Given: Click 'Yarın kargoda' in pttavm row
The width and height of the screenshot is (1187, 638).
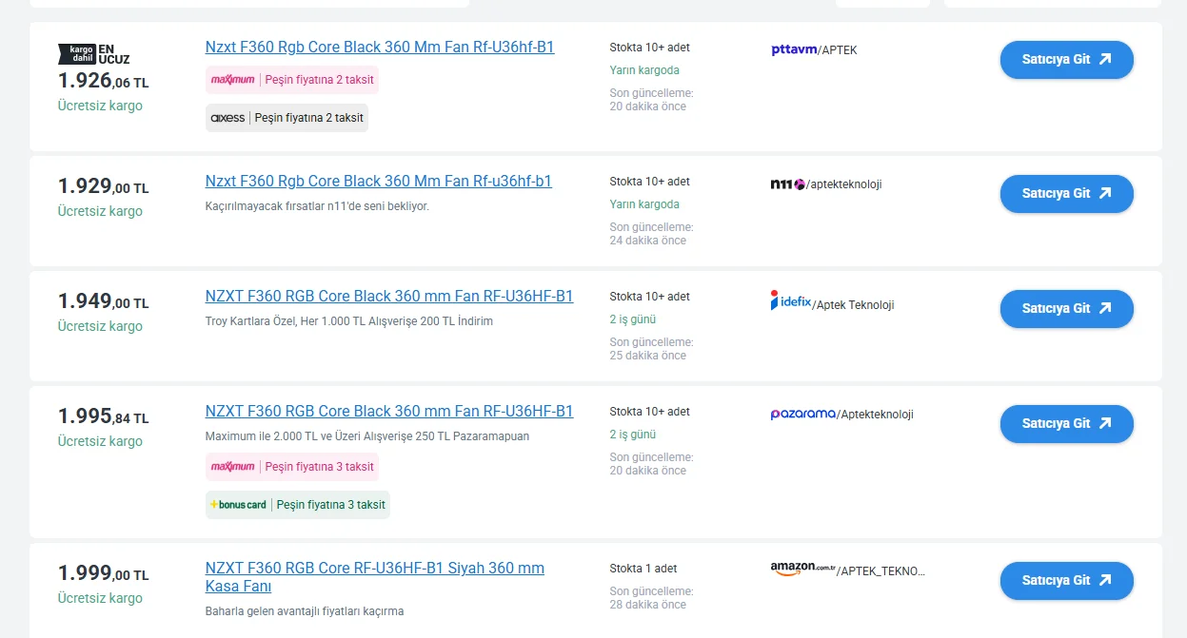Looking at the screenshot, I should (644, 69).
